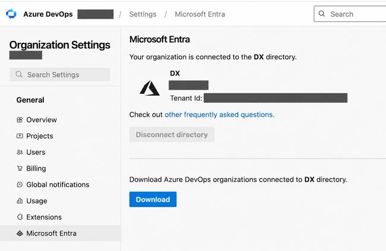Focus the Search Settings input field
Viewport: 386px width, 251px height.
coord(60,75)
